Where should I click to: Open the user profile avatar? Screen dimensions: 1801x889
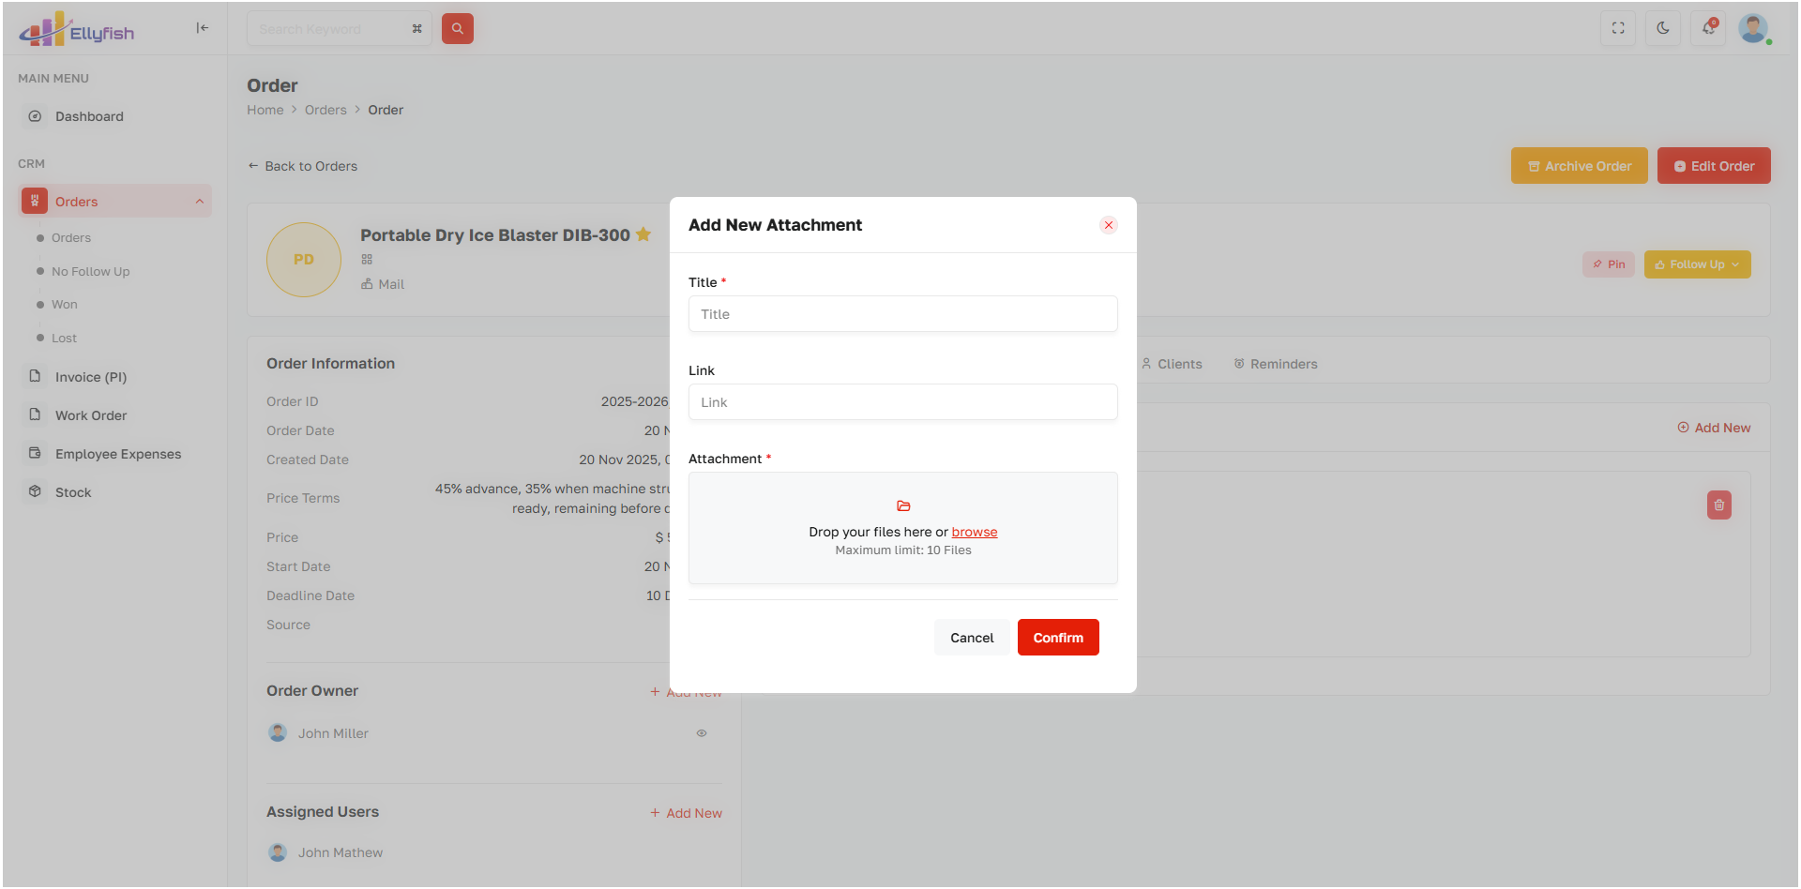pyautogui.click(x=1752, y=29)
